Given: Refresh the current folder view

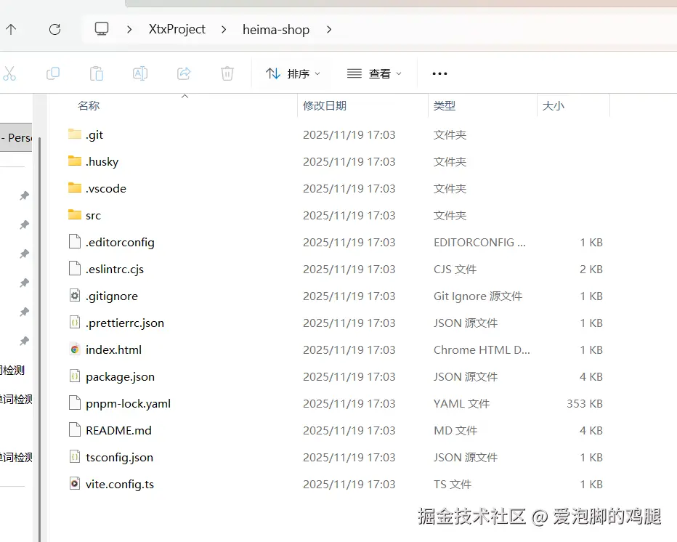Looking at the screenshot, I should [54, 29].
